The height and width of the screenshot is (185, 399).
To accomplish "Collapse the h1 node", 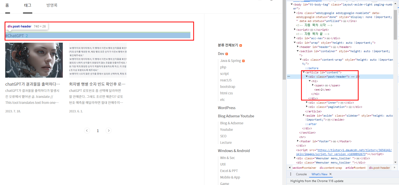I will click(x=310, y=81).
